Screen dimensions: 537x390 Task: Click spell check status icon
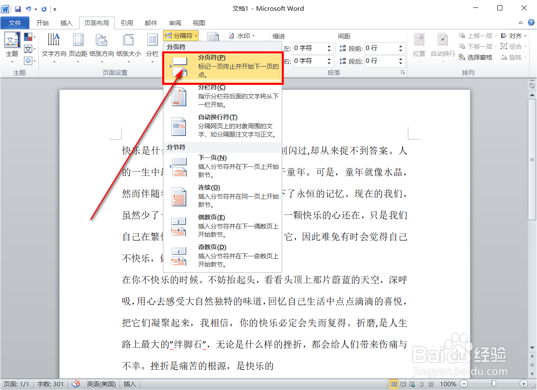click(x=76, y=384)
